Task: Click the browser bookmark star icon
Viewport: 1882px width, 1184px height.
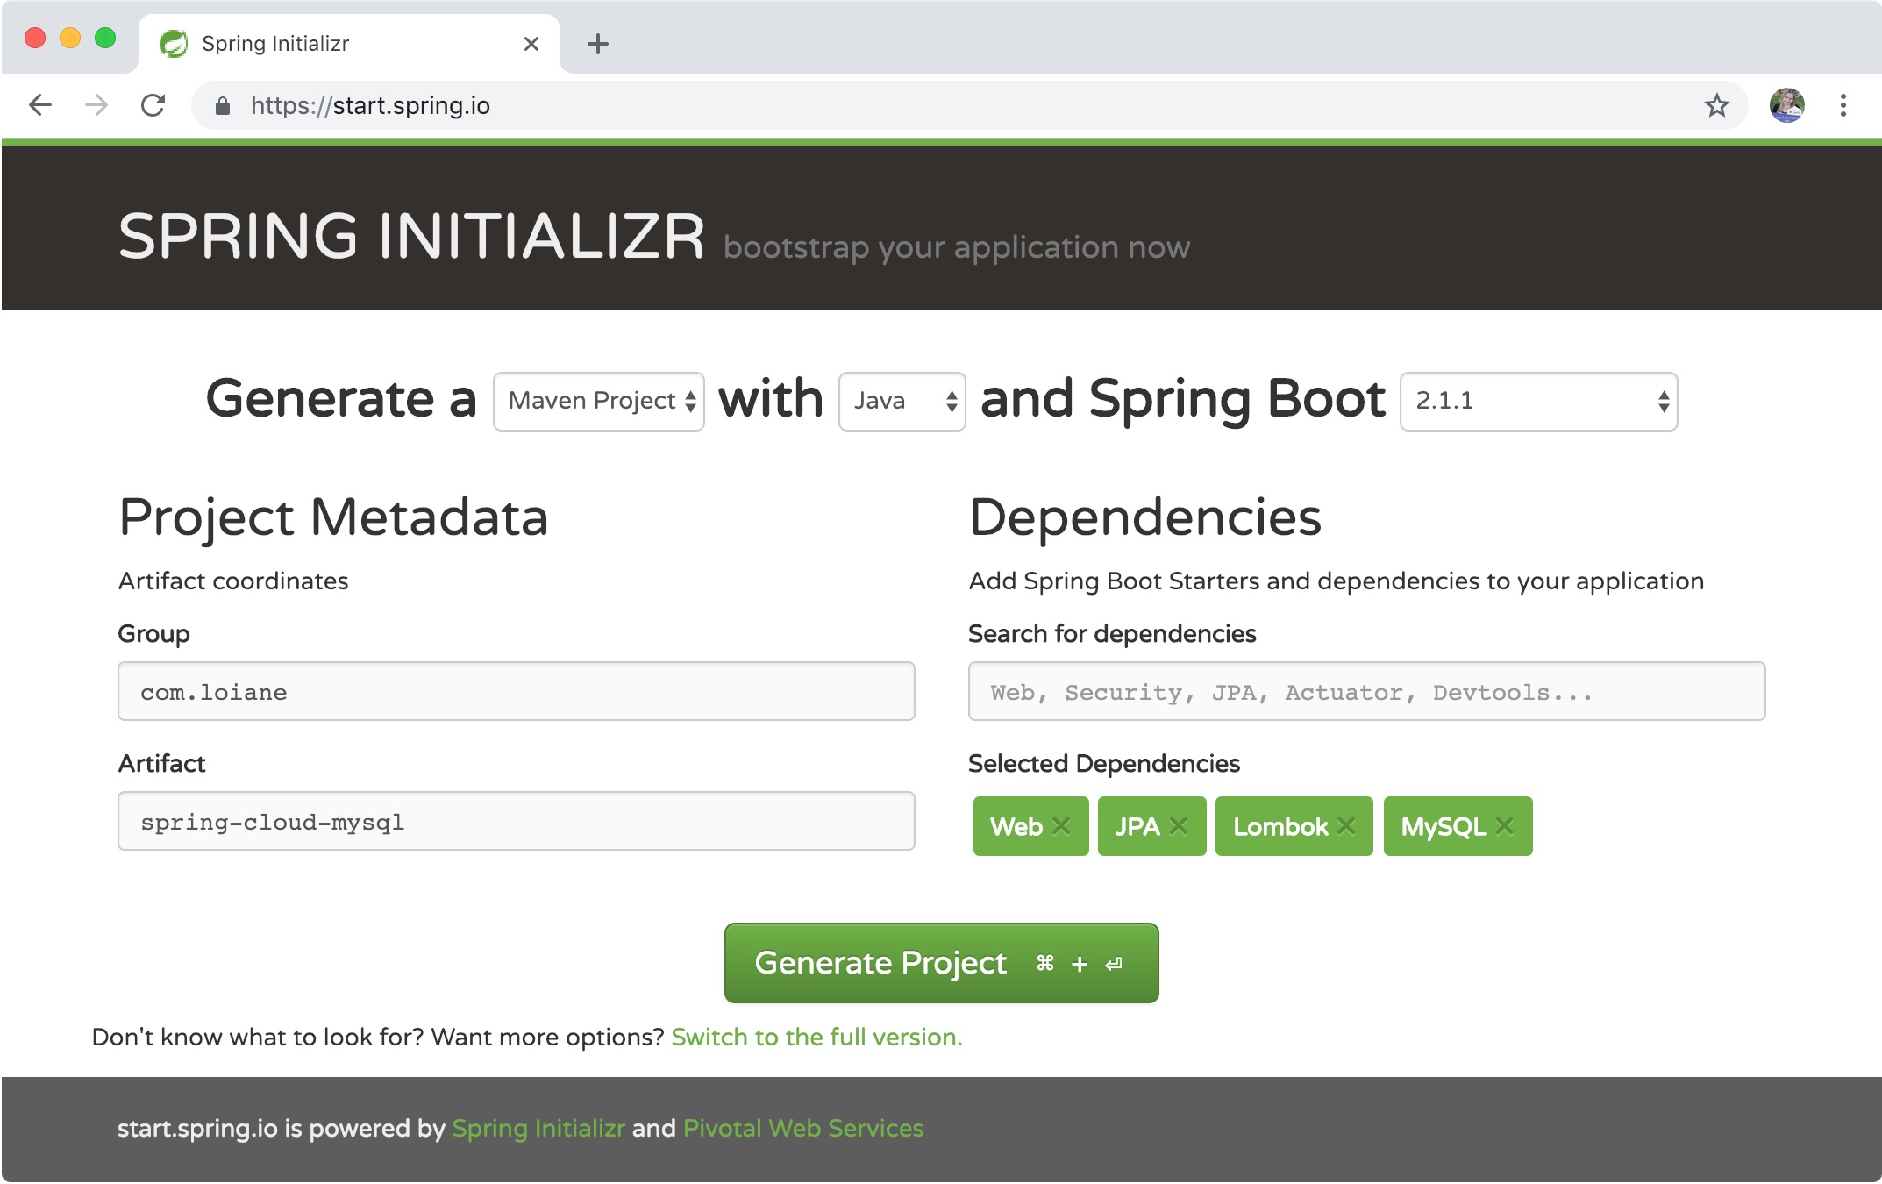Action: (x=1714, y=103)
